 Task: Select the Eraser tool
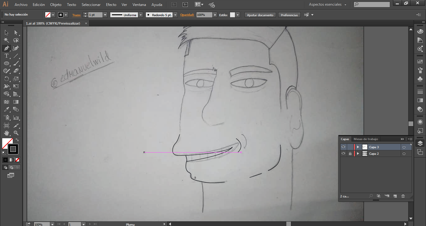16,71
